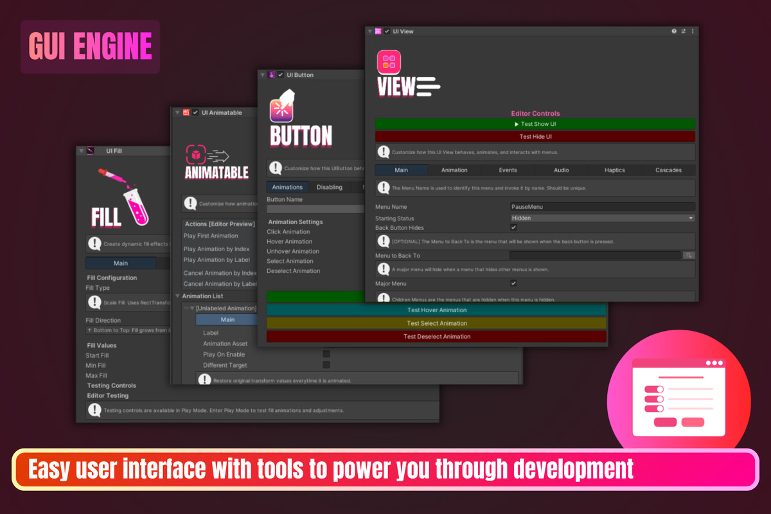The image size is (771, 514).
Task: Open the UI View component help icon
Action: pyautogui.click(x=674, y=31)
